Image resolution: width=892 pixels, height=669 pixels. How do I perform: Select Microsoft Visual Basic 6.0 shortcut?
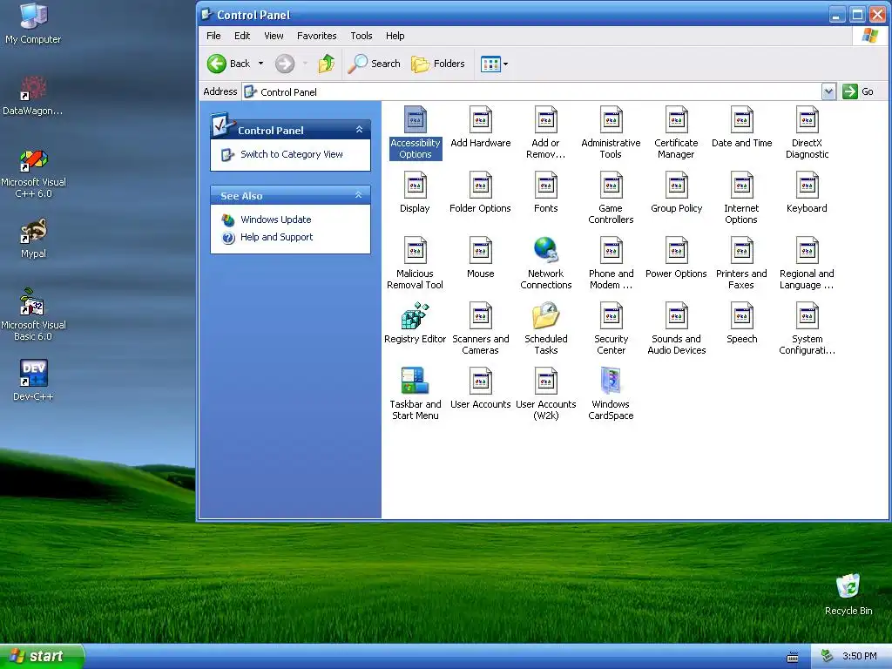pos(33,314)
